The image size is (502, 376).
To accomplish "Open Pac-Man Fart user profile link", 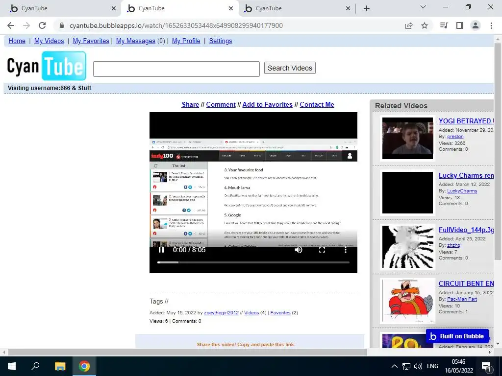I will [x=462, y=299].
